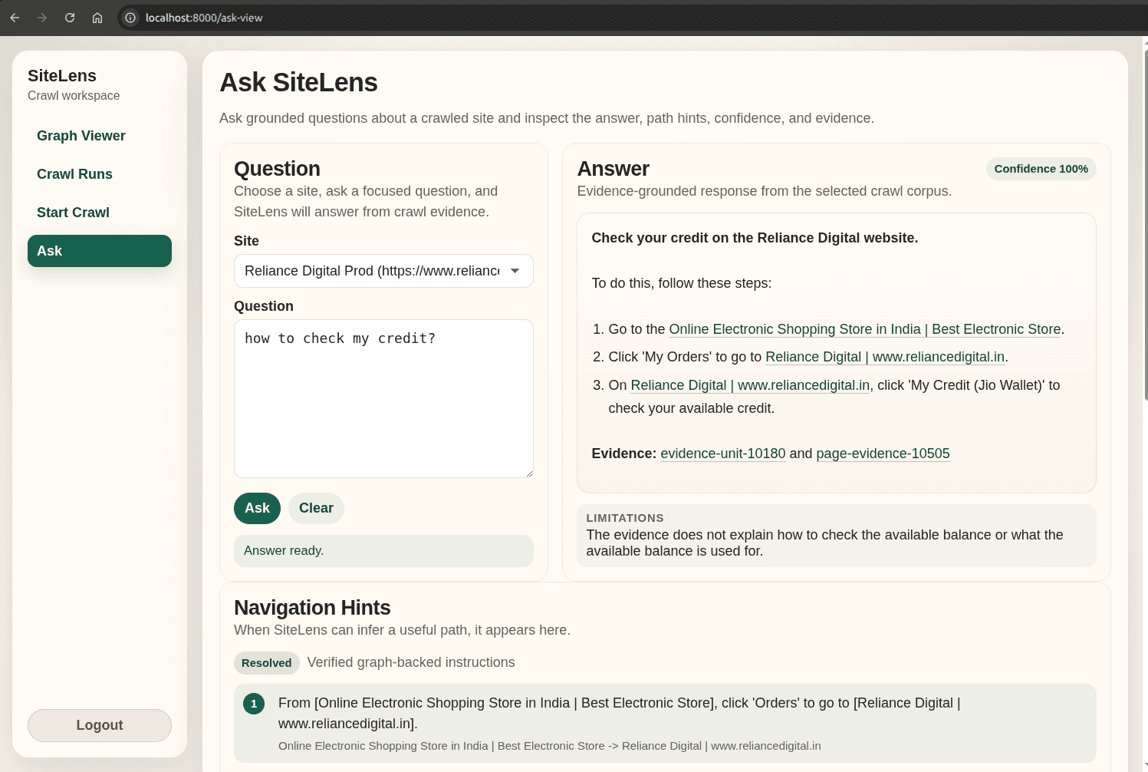Click the 'Answer ready.' status message
The width and height of the screenshot is (1148, 772).
[x=383, y=551]
